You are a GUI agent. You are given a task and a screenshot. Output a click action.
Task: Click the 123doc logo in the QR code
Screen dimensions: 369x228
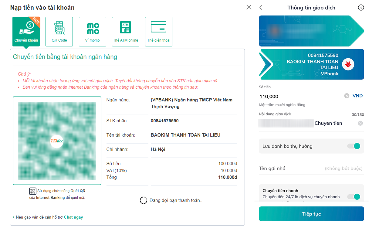(57, 141)
